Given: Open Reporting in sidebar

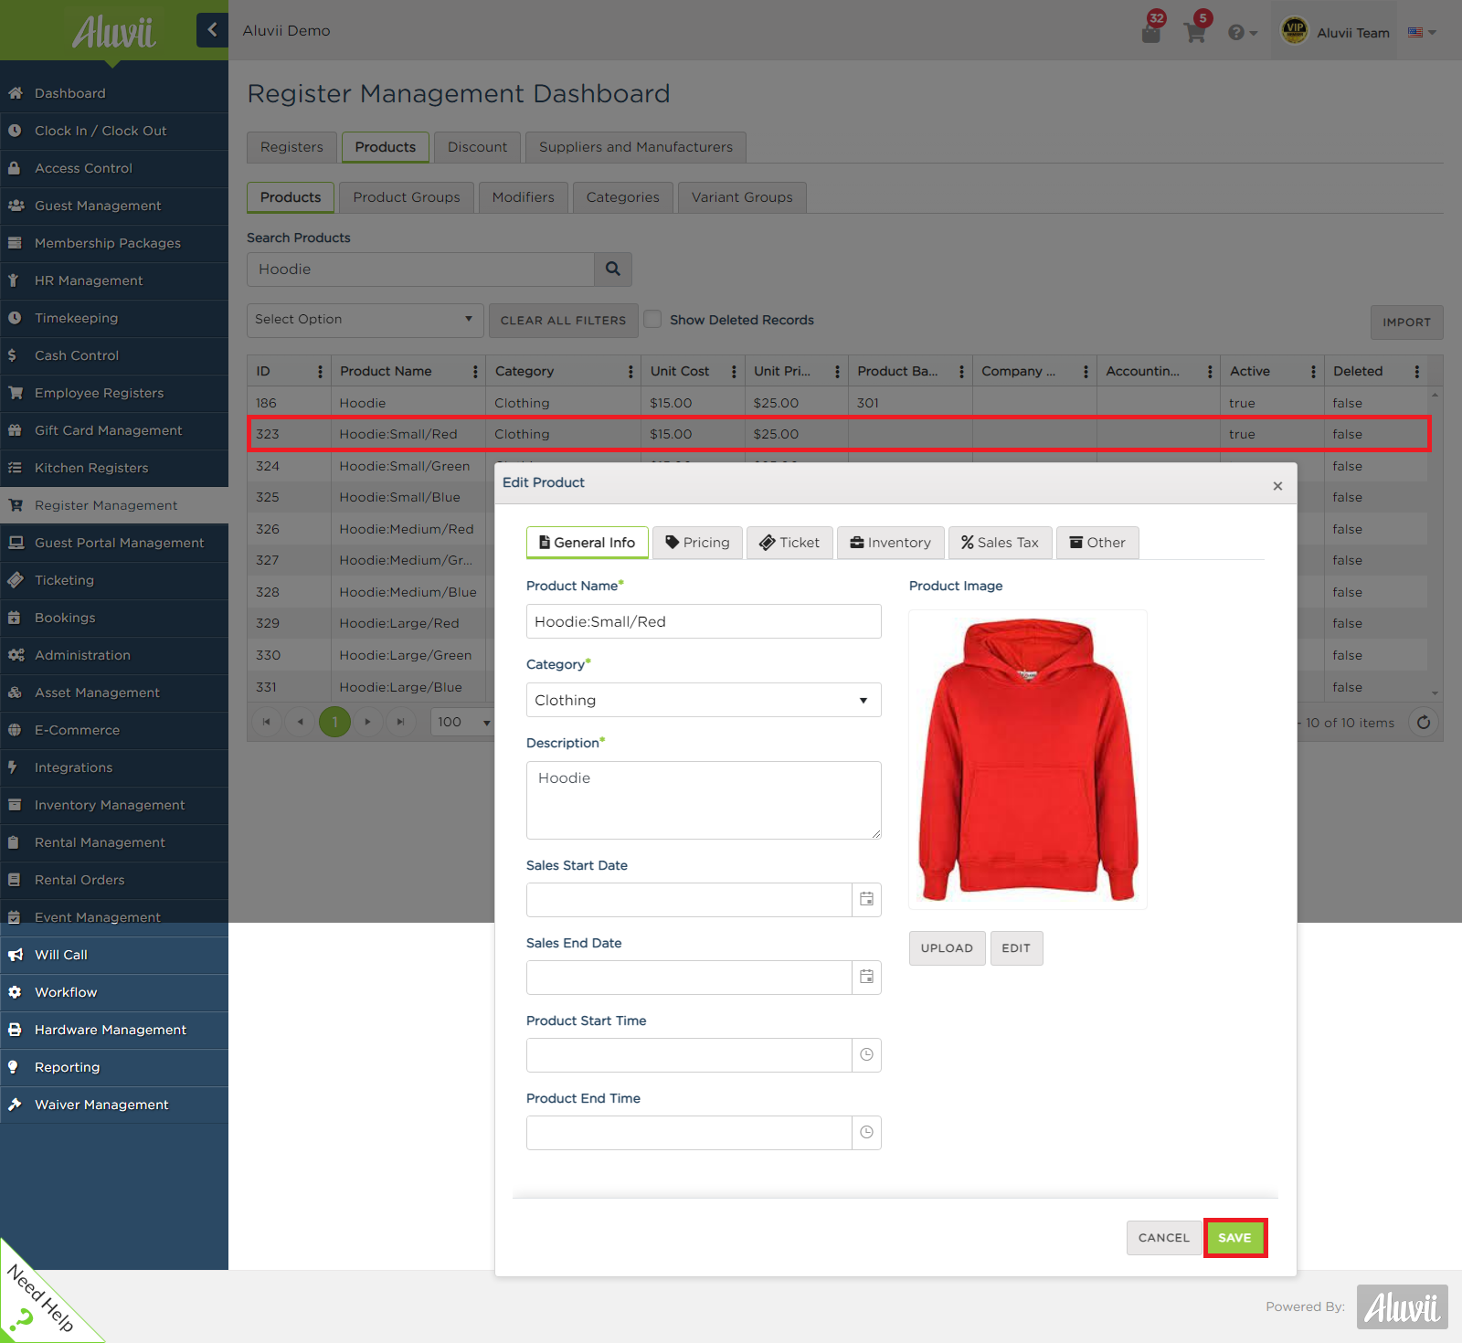Looking at the screenshot, I should tap(114, 1067).
